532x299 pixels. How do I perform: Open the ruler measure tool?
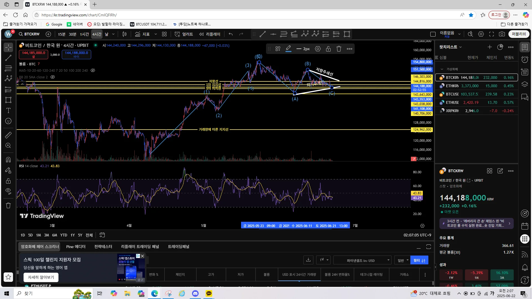click(x=8, y=135)
